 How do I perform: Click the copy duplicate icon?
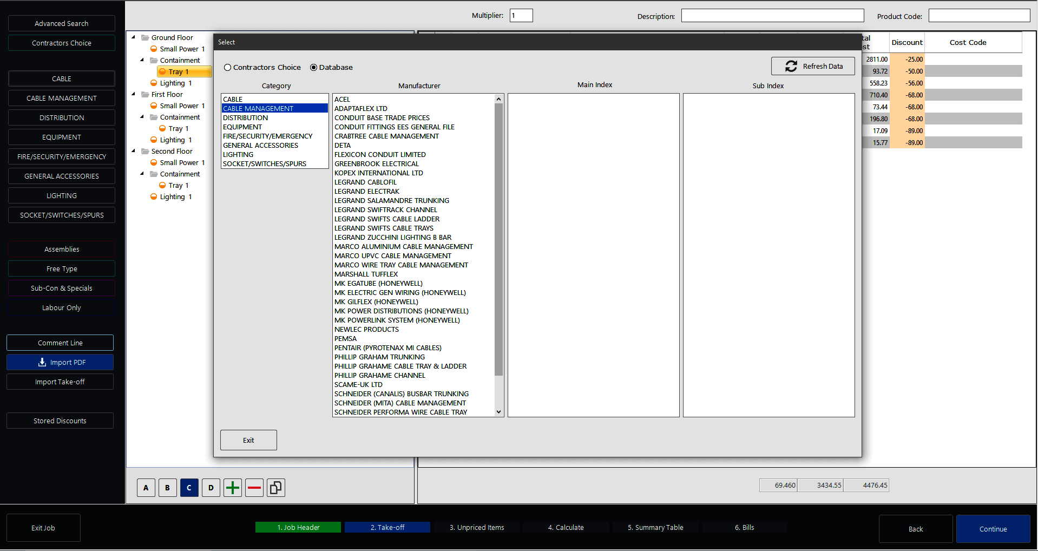click(275, 488)
